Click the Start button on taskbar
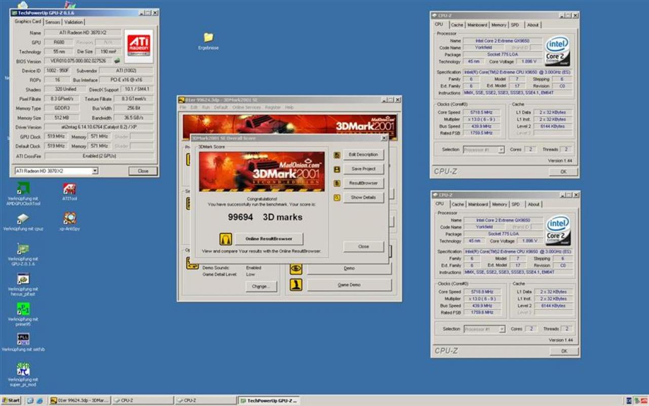Viewport: 649px width, 406px height. pos(11,400)
